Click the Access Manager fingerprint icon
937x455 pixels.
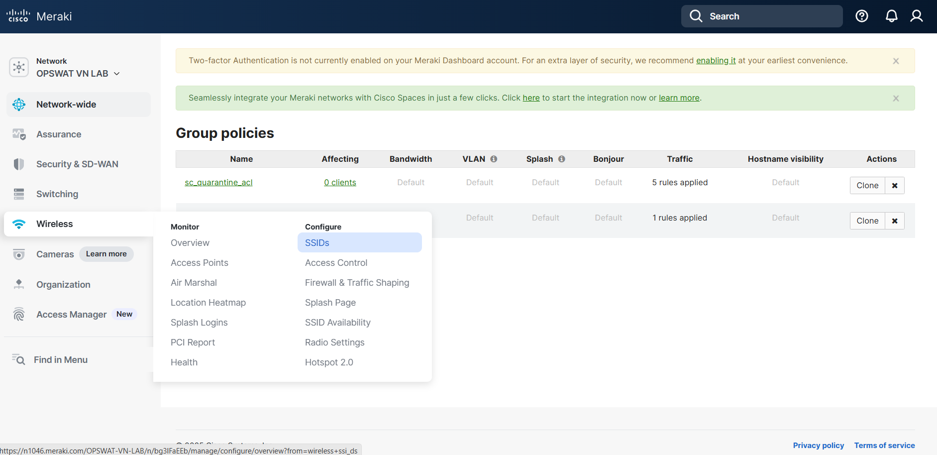(x=19, y=314)
